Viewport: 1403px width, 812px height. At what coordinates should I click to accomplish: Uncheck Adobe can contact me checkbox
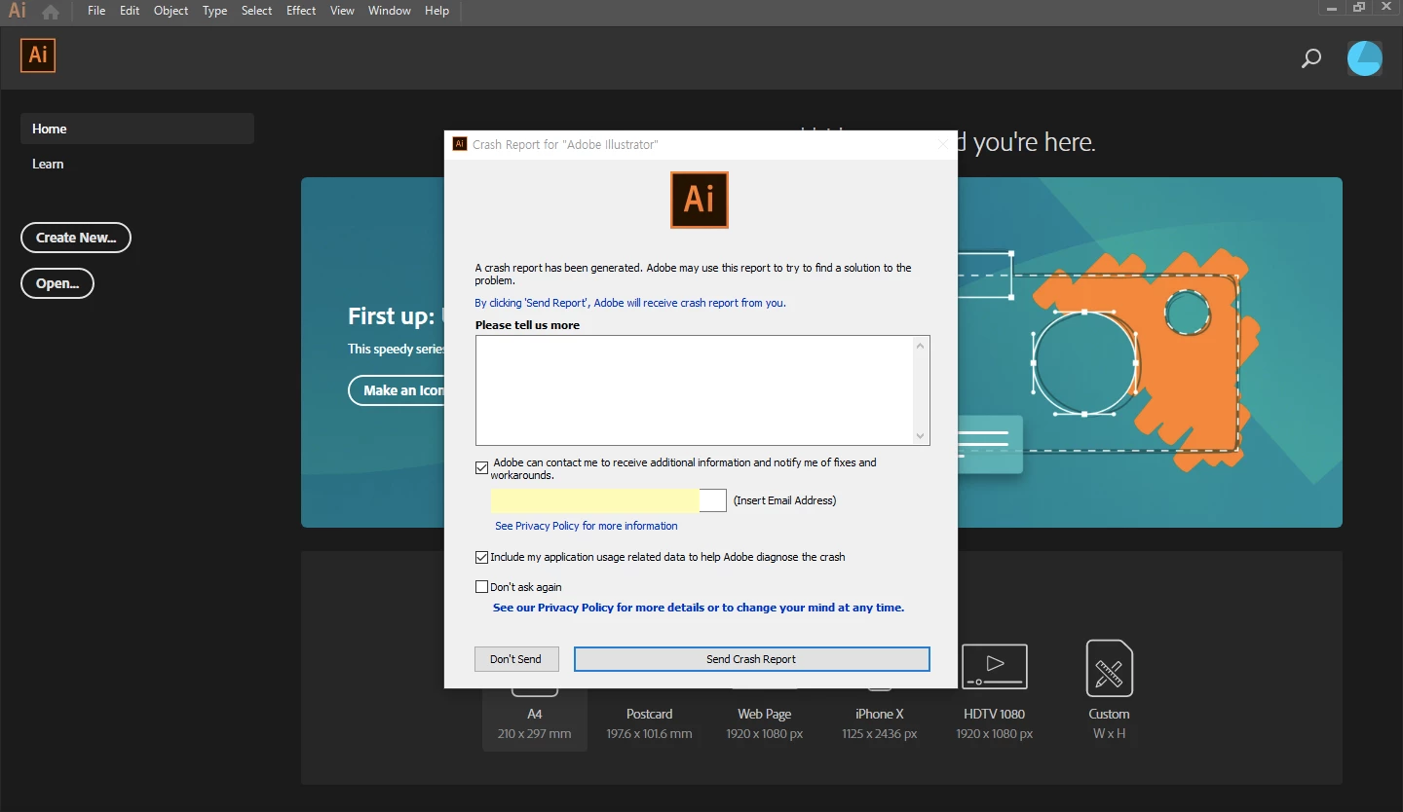[x=481, y=467]
